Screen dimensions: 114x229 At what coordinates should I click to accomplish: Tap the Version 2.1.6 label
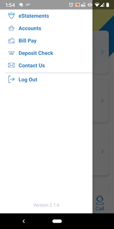point(46,205)
